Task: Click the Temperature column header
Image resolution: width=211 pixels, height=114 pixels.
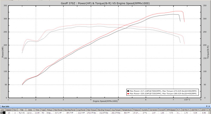Action: coord(127,110)
